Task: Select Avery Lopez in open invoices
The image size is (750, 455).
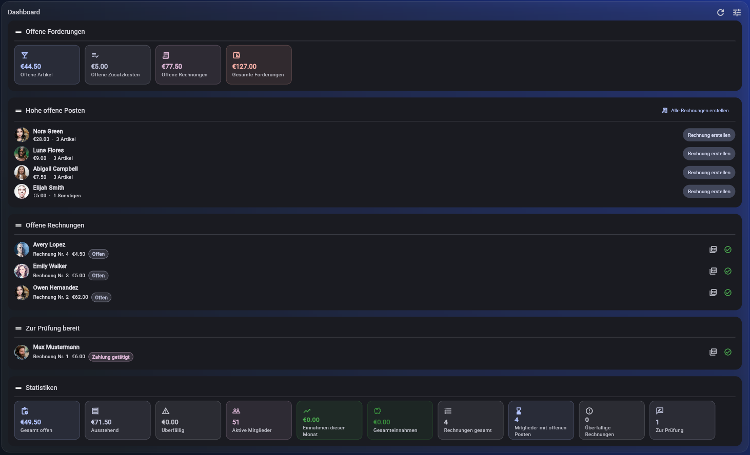Action: click(49, 245)
